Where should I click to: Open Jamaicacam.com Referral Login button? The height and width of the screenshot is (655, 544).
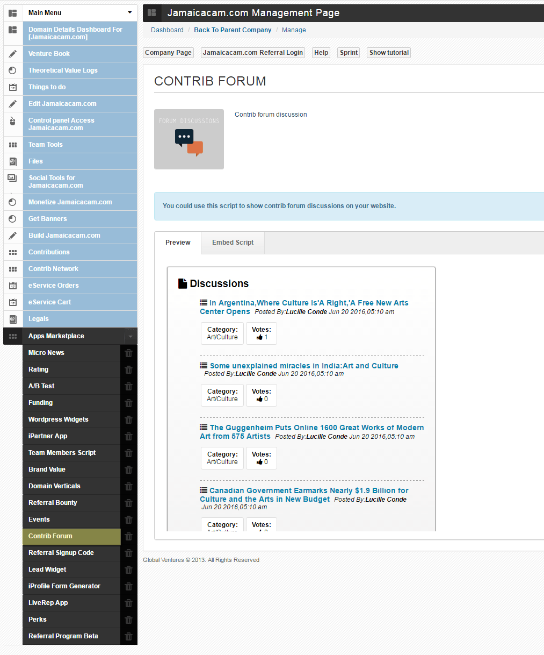point(253,53)
